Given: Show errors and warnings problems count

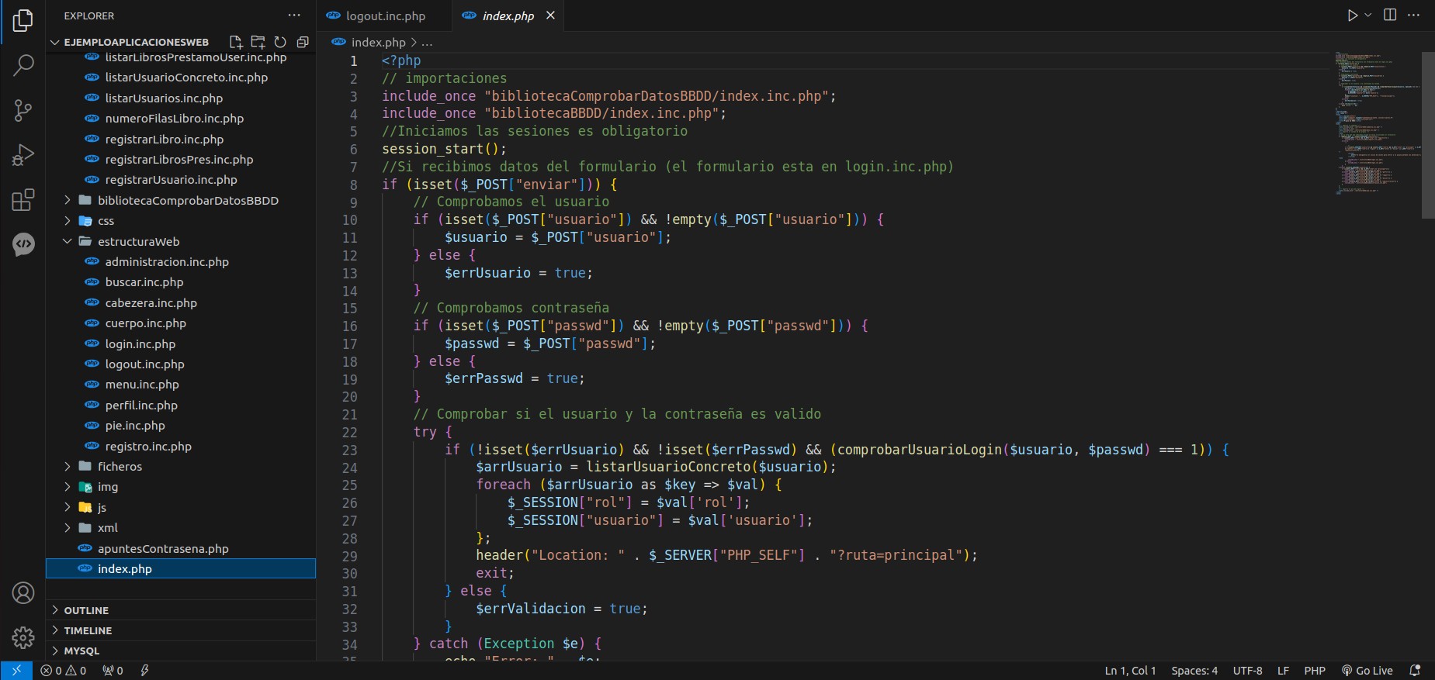Looking at the screenshot, I should tap(64, 671).
